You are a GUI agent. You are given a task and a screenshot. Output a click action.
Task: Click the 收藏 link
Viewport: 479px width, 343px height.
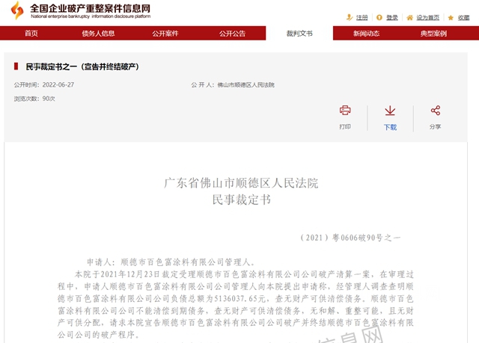coord(463,18)
